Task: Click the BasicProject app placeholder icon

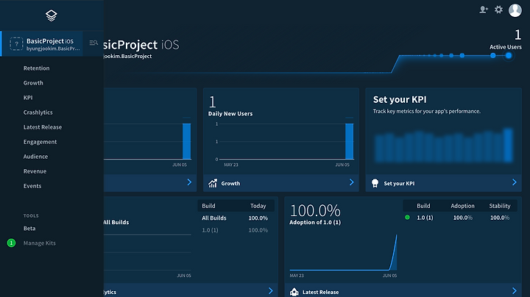Action: pyautogui.click(x=16, y=44)
